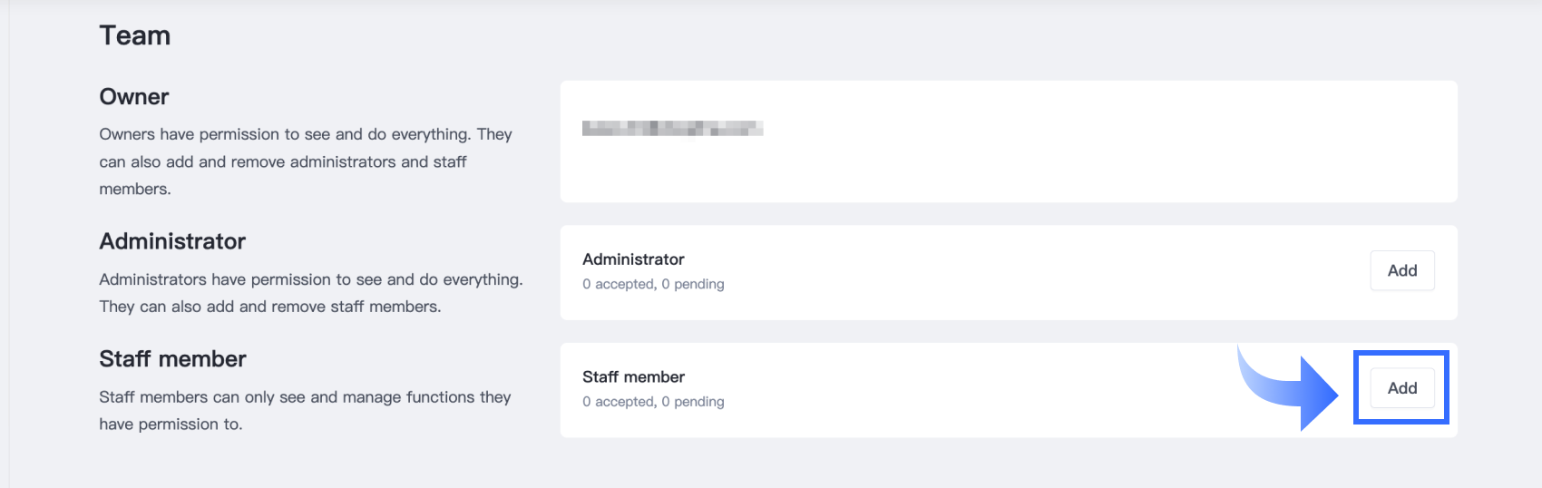The height and width of the screenshot is (488, 1542).
Task: Click the Administrator heading on the left
Action: (x=172, y=241)
